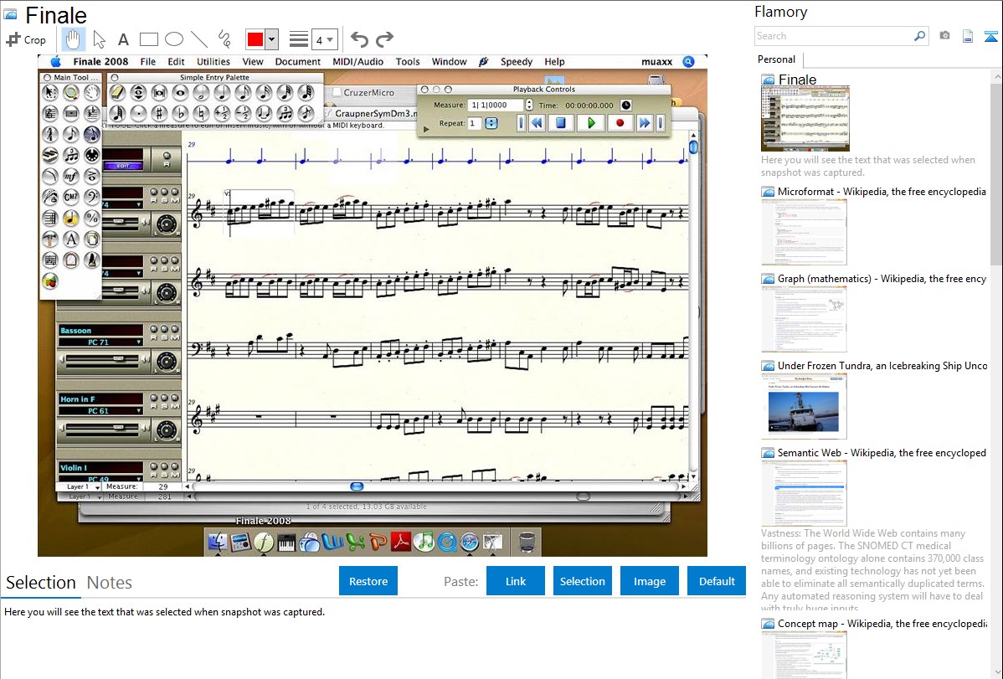1003x679 pixels.
Task: Select the Chord tool labeled CM7
Action: pyautogui.click(x=71, y=197)
